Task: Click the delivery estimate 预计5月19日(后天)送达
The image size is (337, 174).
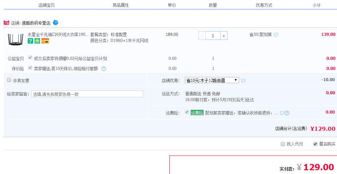Action: coord(233,100)
